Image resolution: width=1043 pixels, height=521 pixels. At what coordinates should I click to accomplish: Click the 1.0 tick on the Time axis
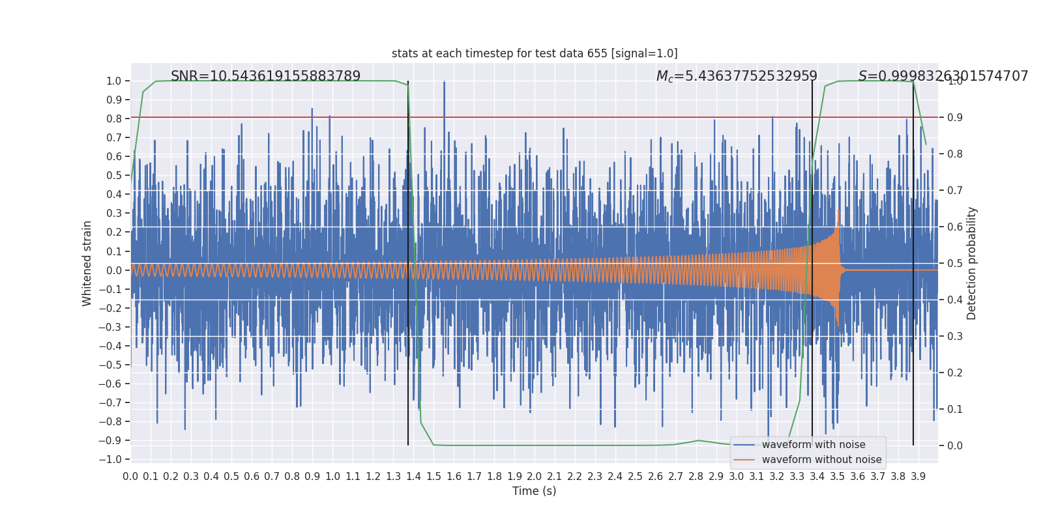(332, 477)
